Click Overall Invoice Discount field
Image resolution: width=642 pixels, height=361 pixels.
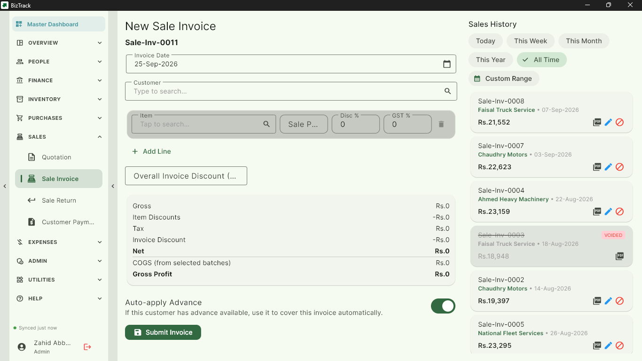186,176
